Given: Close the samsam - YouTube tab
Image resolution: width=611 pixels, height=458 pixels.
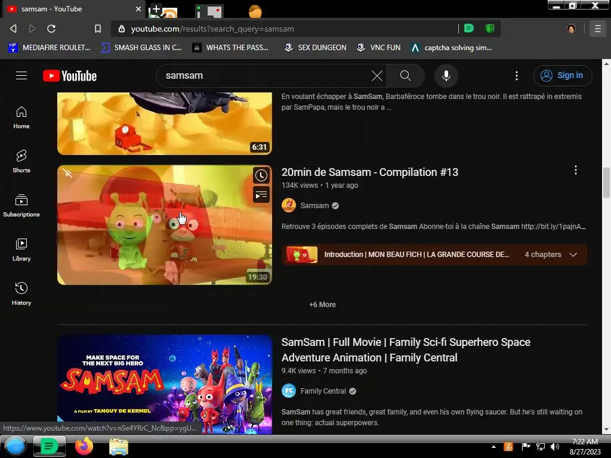Looking at the screenshot, I should (138, 8).
